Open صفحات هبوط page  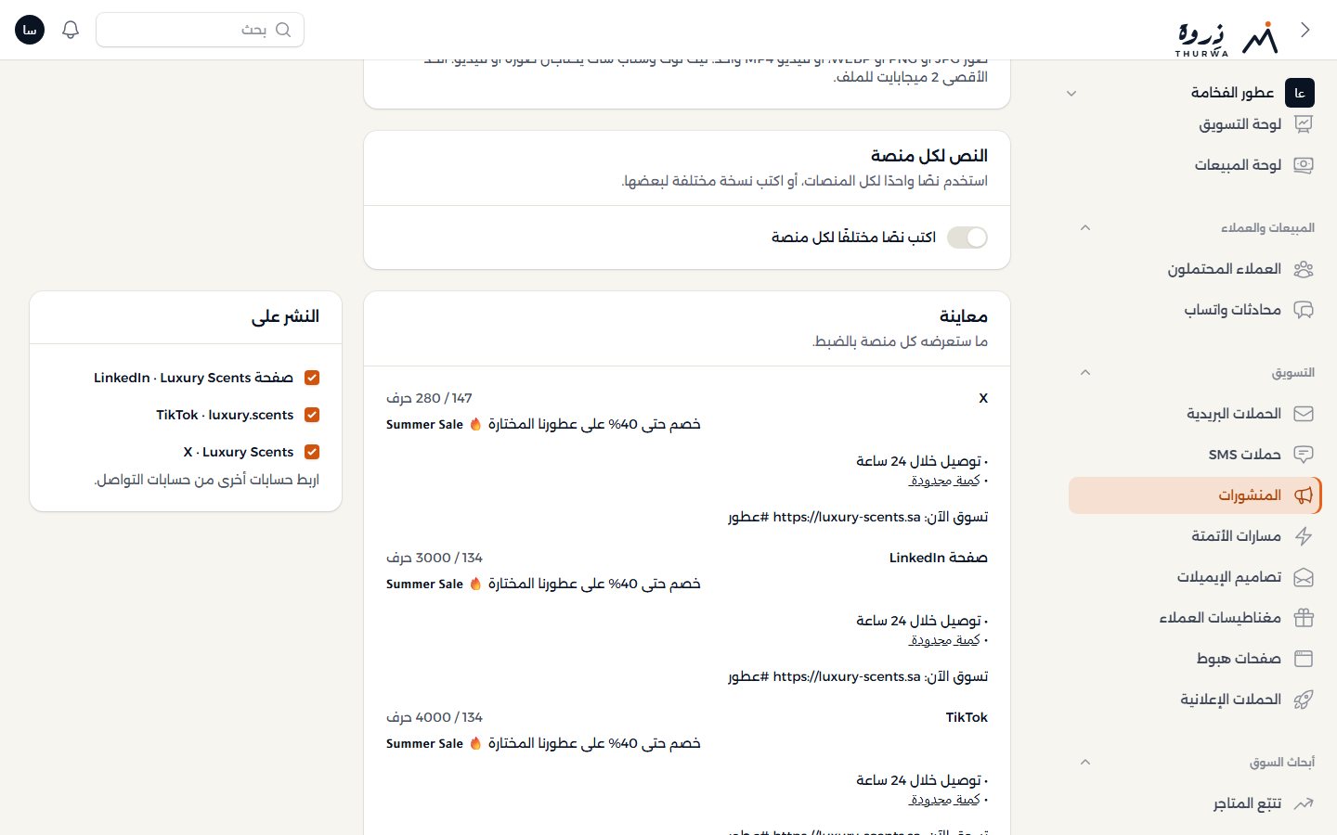[x=1196, y=659]
